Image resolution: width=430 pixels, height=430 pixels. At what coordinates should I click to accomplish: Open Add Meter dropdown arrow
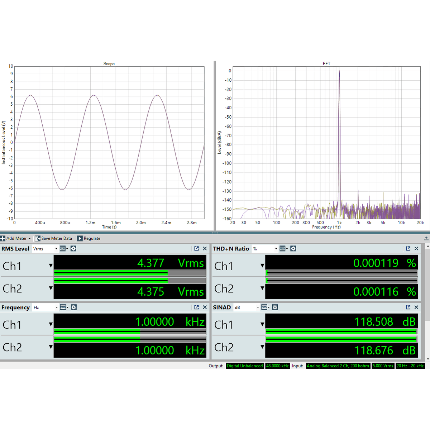pos(29,239)
